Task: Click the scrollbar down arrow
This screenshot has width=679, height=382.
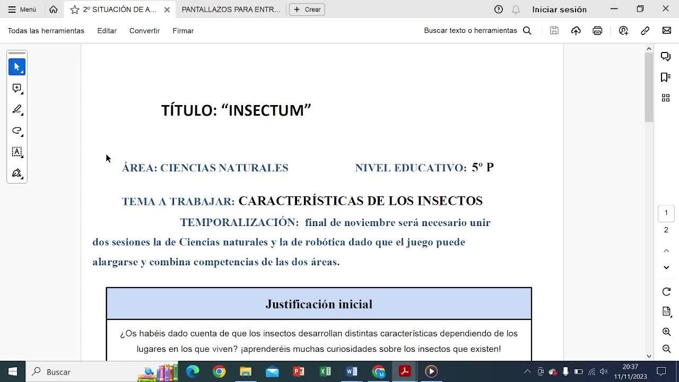Action: pyautogui.click(x=649, y=356)
